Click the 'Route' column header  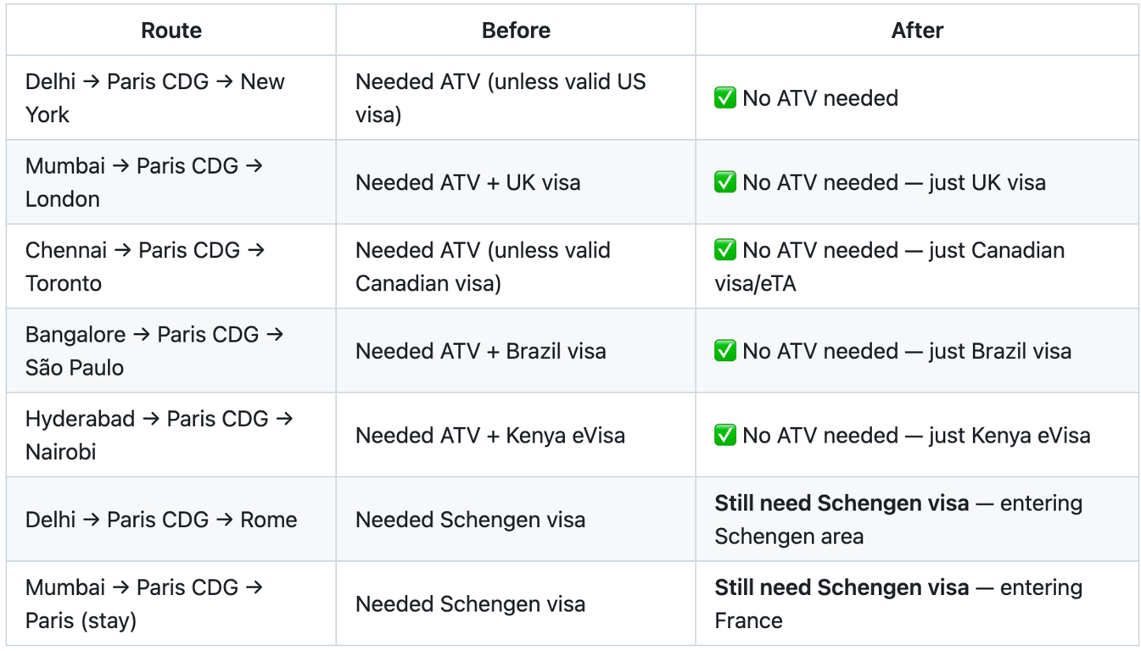(x=171, y=31)
